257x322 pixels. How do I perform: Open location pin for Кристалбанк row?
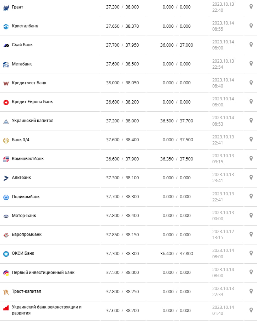pos(251,26)
